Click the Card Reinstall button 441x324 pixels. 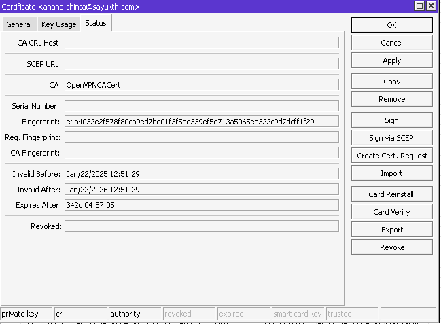tap(392, 194)
